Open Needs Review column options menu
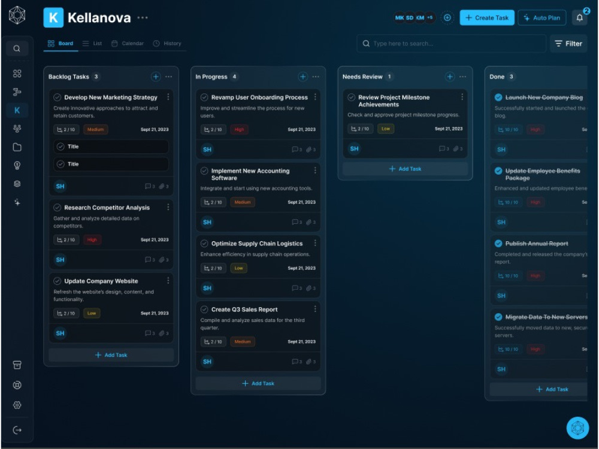Image resolution: width=599 pixels, height=449 pixels. [462, 77]
